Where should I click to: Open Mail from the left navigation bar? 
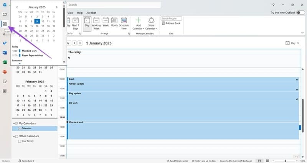[x=5, y=14]
